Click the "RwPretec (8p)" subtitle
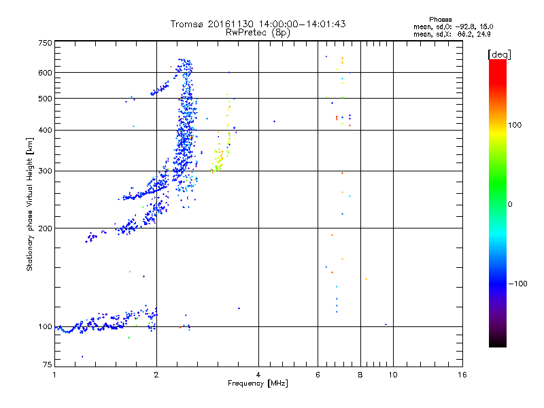544x408 pixels. [258, 33]
